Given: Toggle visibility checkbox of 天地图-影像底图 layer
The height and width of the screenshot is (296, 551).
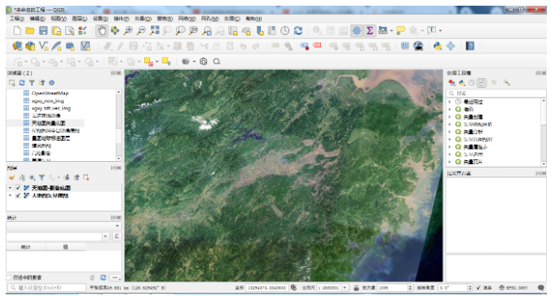Looking at the screenshot, I should point(18,188).
